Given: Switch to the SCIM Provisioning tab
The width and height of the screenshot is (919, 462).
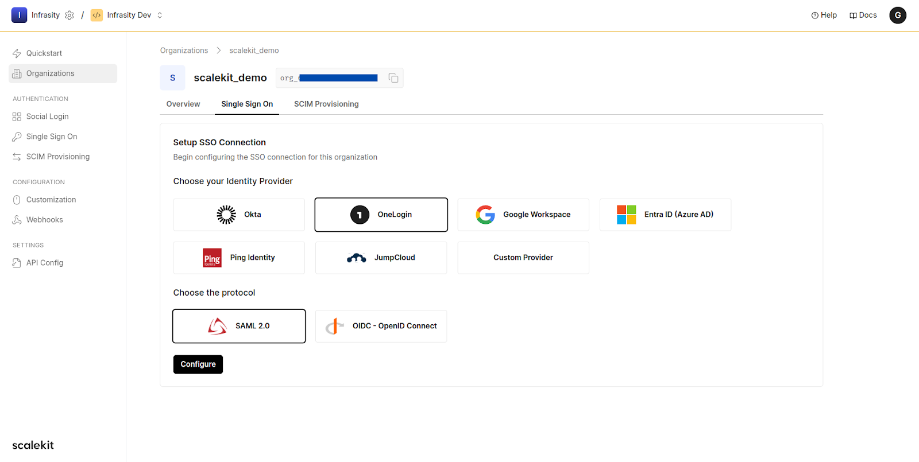Looking at the screenshot, I should [x=326, y=104].
